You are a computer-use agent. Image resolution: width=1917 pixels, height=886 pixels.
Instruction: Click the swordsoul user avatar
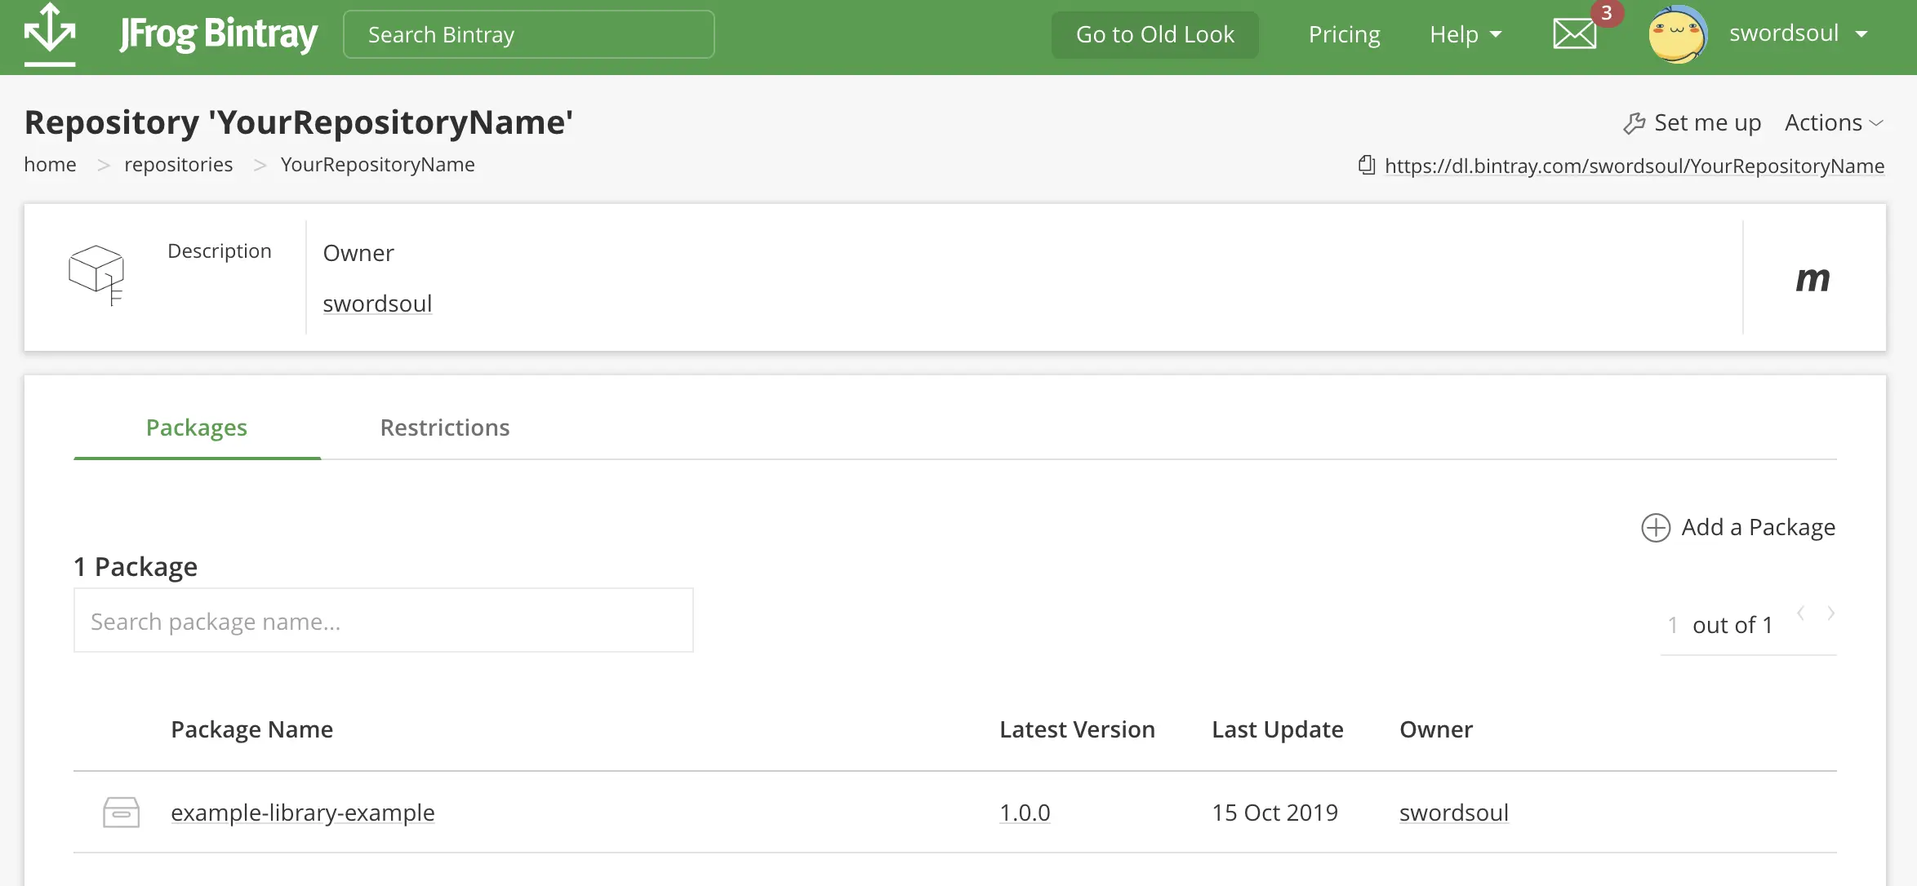click(1677, 34)
